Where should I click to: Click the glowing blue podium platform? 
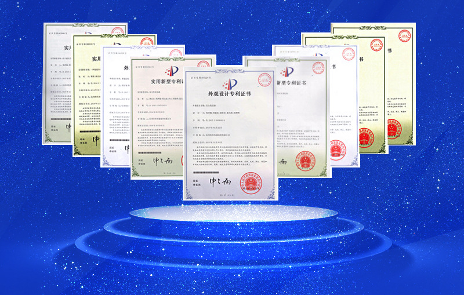(x=232, y=232)
